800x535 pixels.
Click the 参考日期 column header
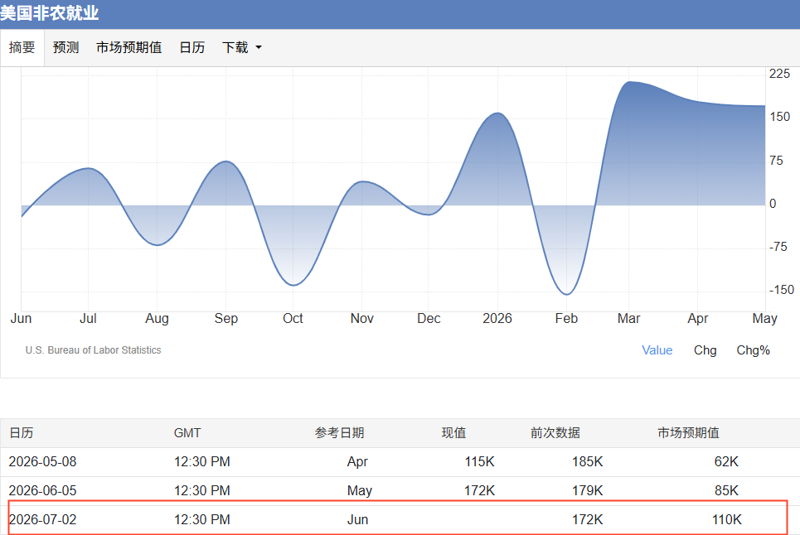click(x=339, y=433)
